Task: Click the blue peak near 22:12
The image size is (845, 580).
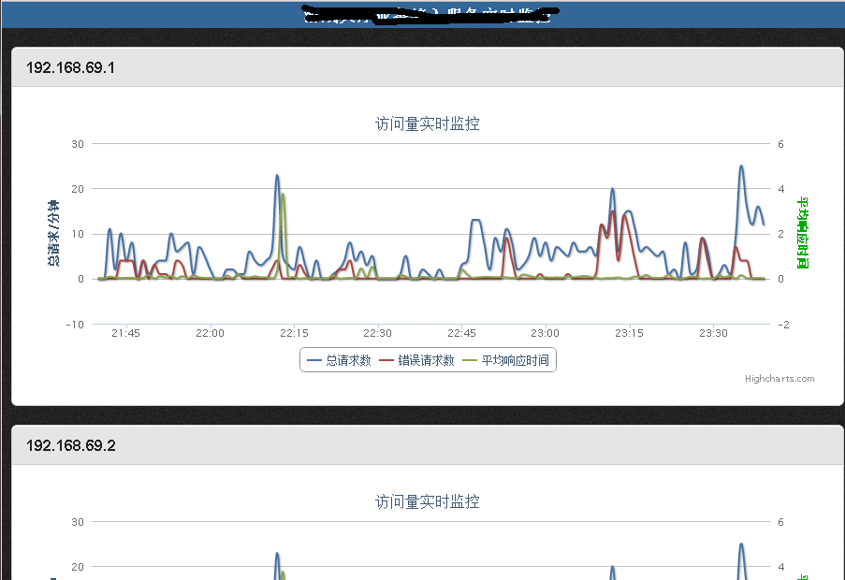Action: (x=277, y=176)
